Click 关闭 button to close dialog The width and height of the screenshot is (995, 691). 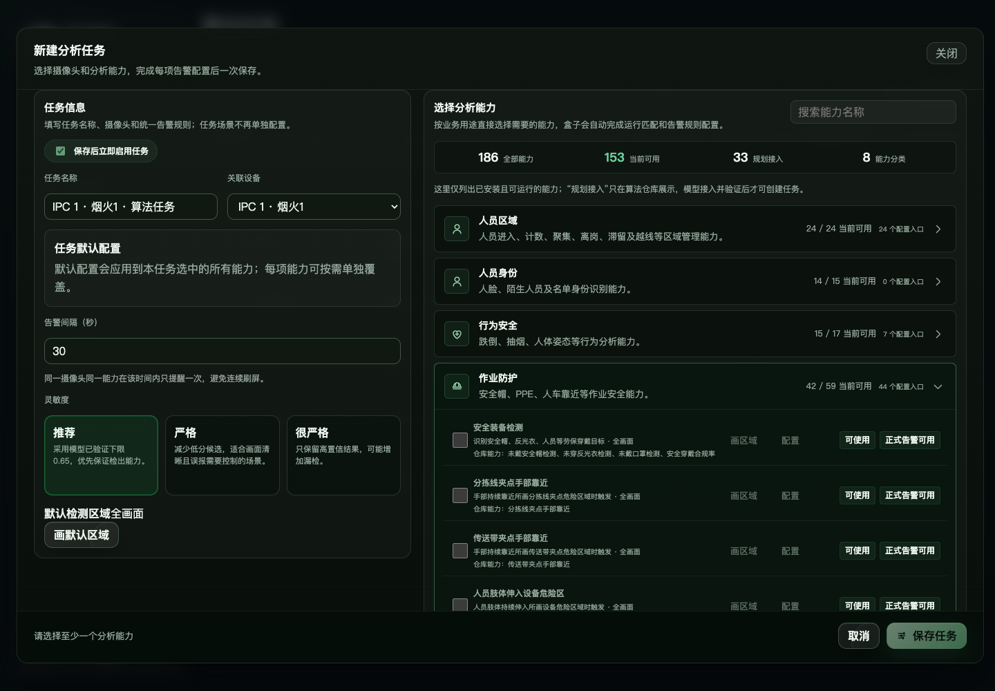tap(947, 53)
